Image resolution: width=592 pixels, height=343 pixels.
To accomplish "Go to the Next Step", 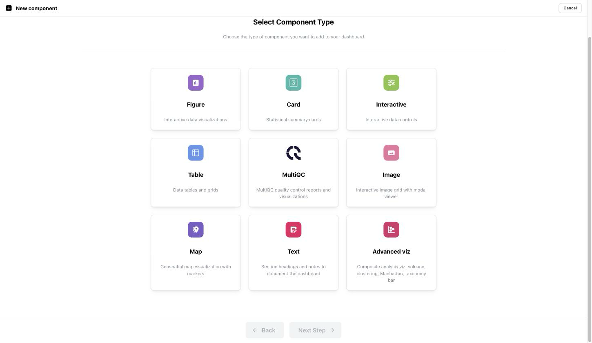I will 315,330.
